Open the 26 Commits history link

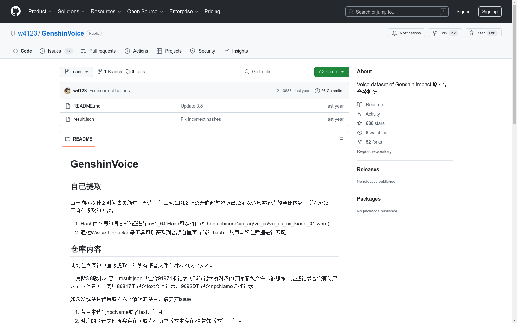coord(328,91)
